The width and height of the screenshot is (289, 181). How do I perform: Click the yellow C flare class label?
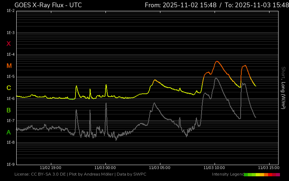point(9,88)
